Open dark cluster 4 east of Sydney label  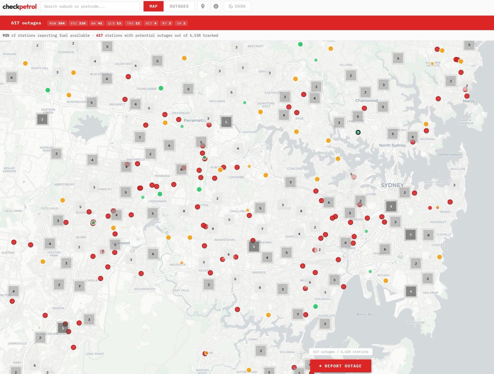click(391, 206)
